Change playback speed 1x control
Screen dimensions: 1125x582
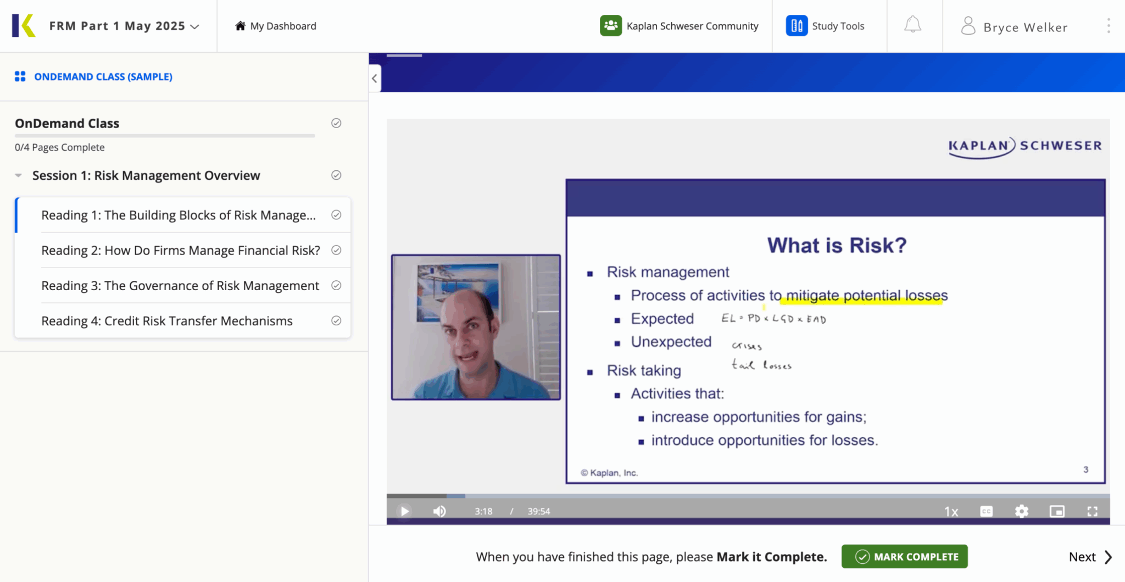[x=951, y=512]
